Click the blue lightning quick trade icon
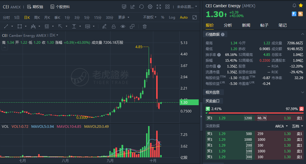 [294, 14]
